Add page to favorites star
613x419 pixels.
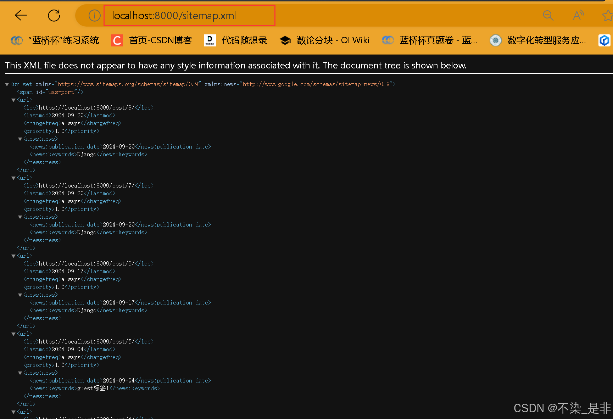coord(608,15)
